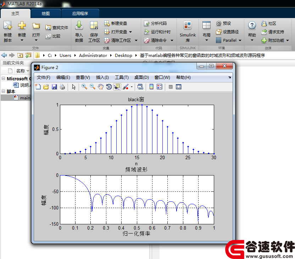Click 比较 in the ribbon
Viewport: 295px width, 259px height.
pos(53,36)
